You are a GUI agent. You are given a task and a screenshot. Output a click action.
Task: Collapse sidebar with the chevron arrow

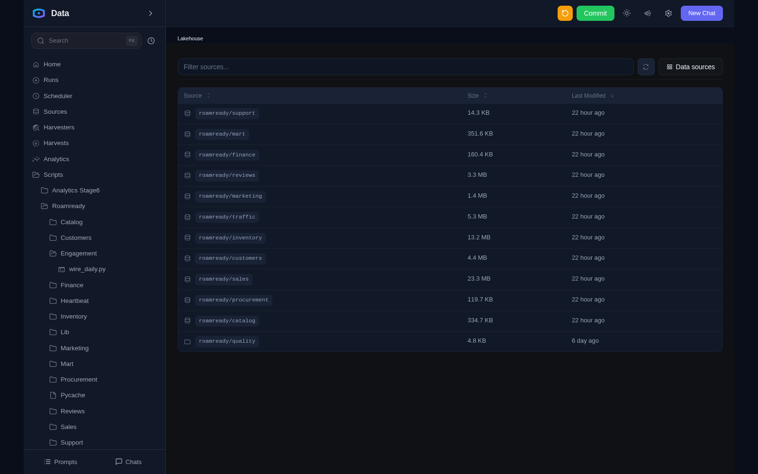click(151, 13)
